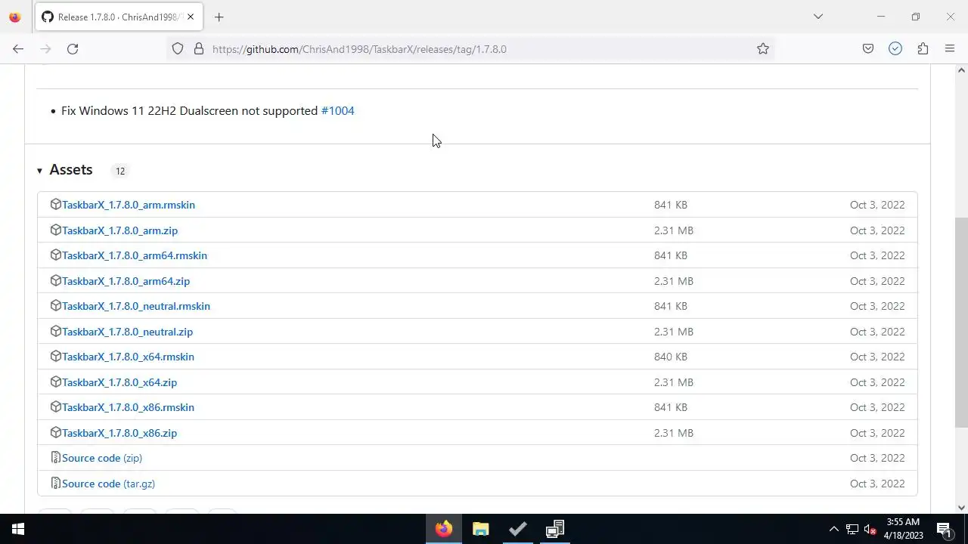This screenshot has height=544, width=968.
Task: Click the package icon beside neutral.zip
Action: (x=55, y=331)
